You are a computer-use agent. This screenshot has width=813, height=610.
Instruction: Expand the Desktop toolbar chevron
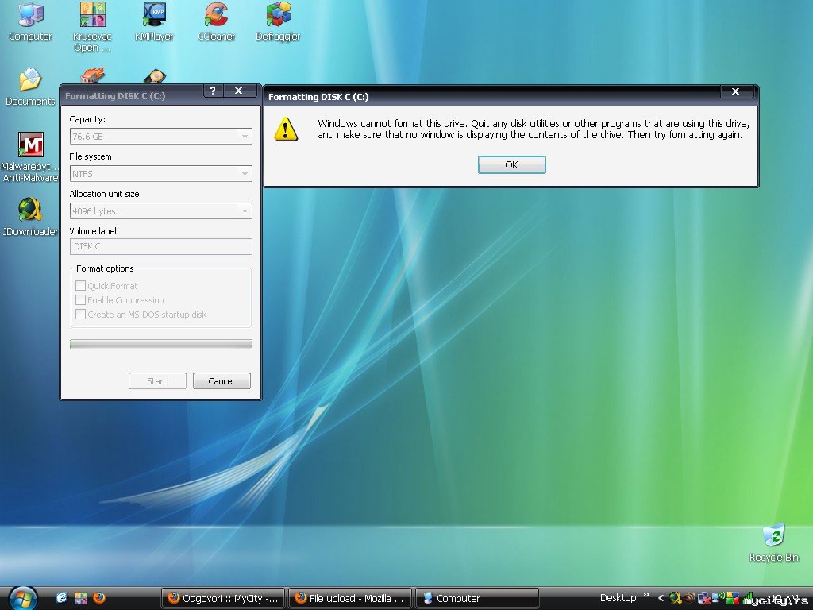pyautogui.click(x=646, y=594)
